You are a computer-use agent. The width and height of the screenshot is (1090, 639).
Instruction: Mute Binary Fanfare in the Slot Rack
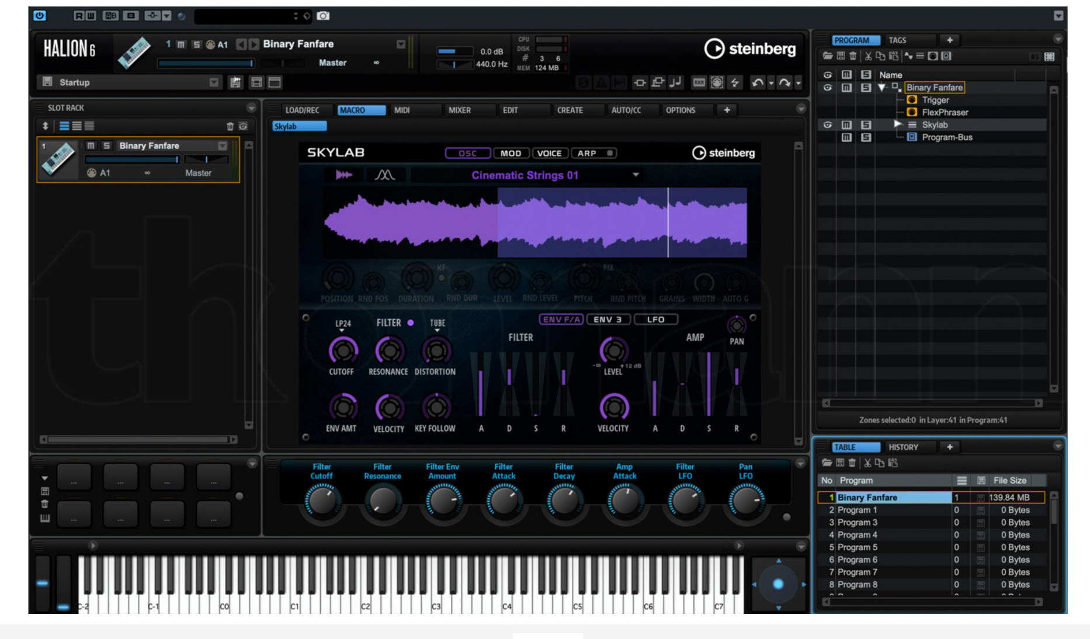point(91,145)
